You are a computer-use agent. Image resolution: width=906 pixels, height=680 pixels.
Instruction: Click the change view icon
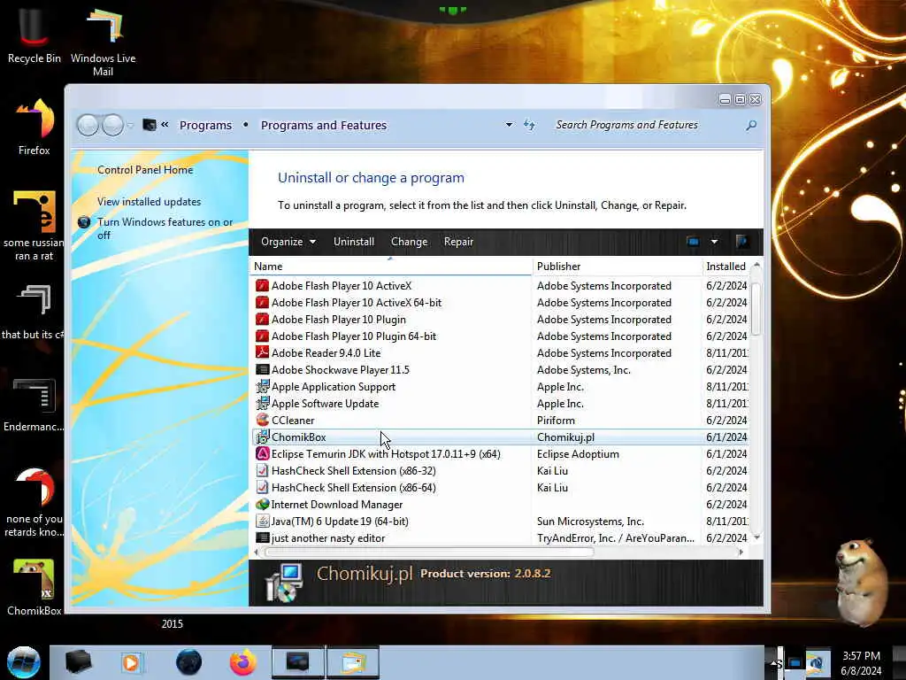693,242
